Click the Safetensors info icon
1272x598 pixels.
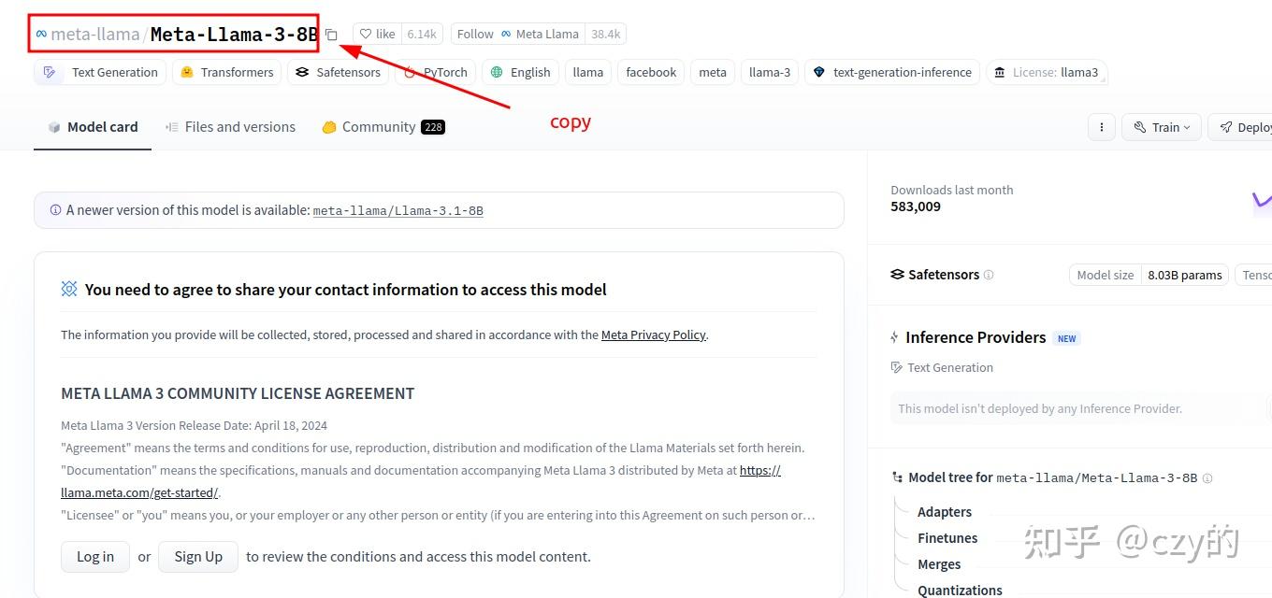coord(989,275)
